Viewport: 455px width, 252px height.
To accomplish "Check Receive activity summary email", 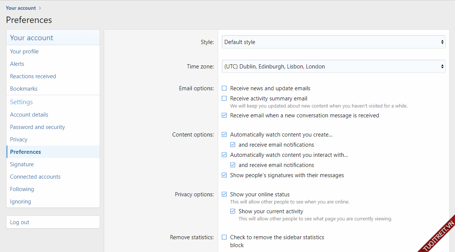I will [224, 99].
